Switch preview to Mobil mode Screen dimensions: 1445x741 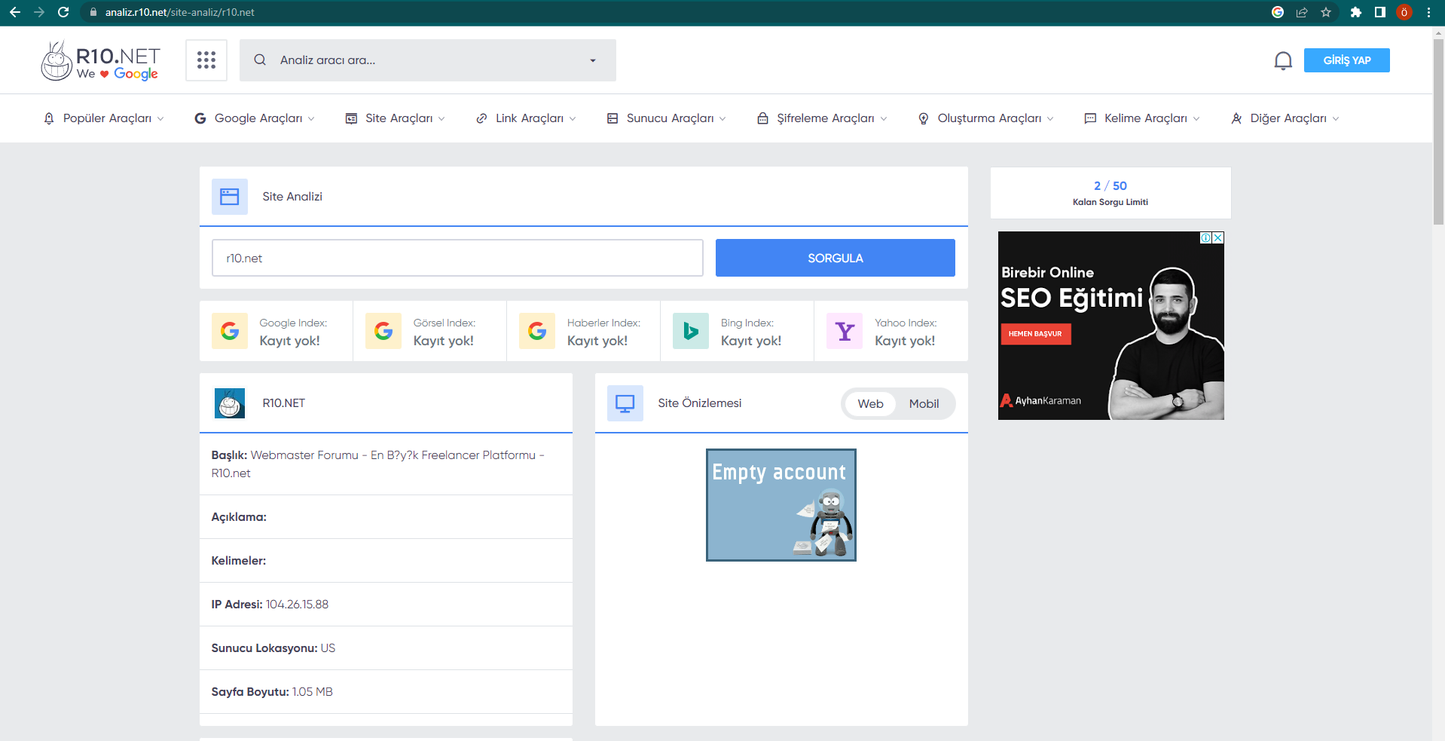click(x=924, y=403)
